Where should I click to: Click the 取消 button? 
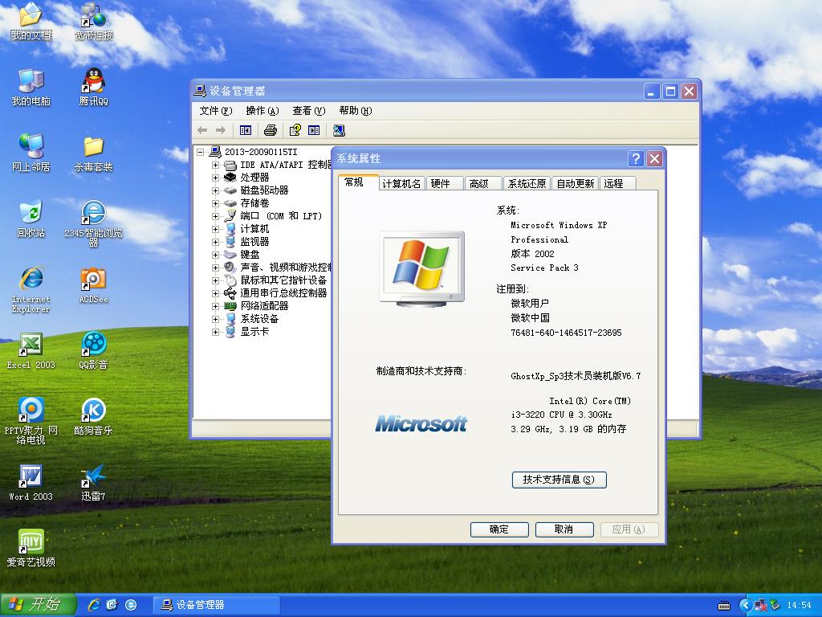click(x=564, y=529)
